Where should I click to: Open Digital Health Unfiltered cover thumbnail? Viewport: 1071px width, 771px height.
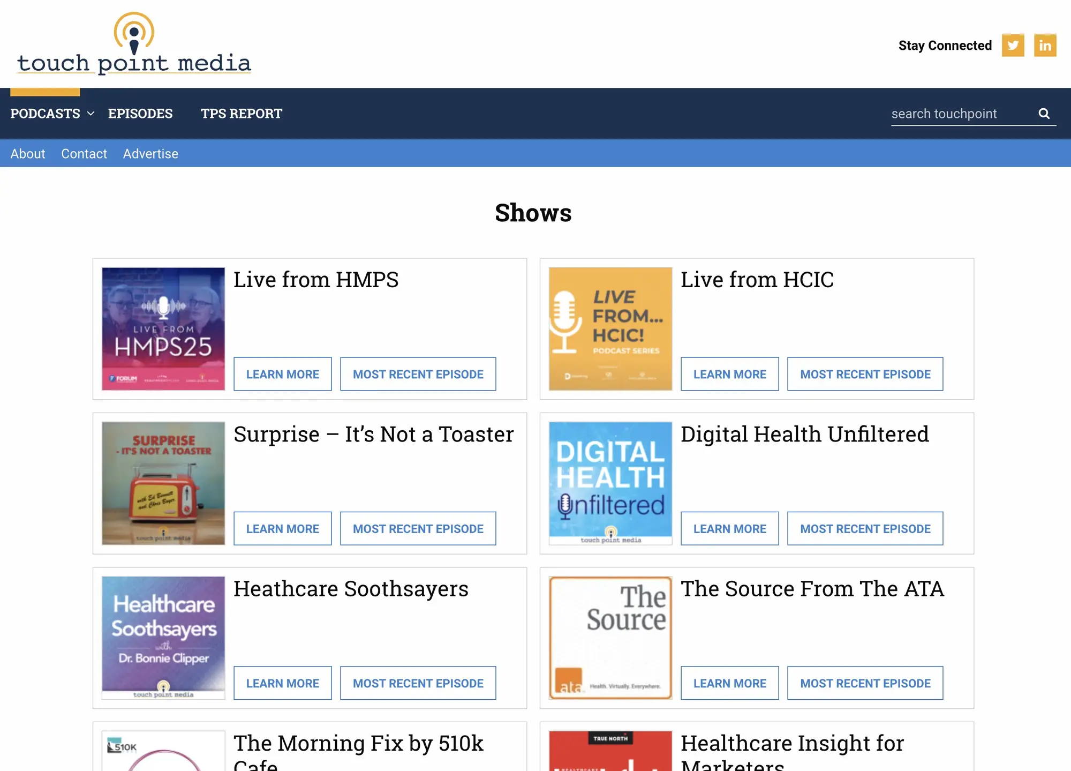(610, 483)
